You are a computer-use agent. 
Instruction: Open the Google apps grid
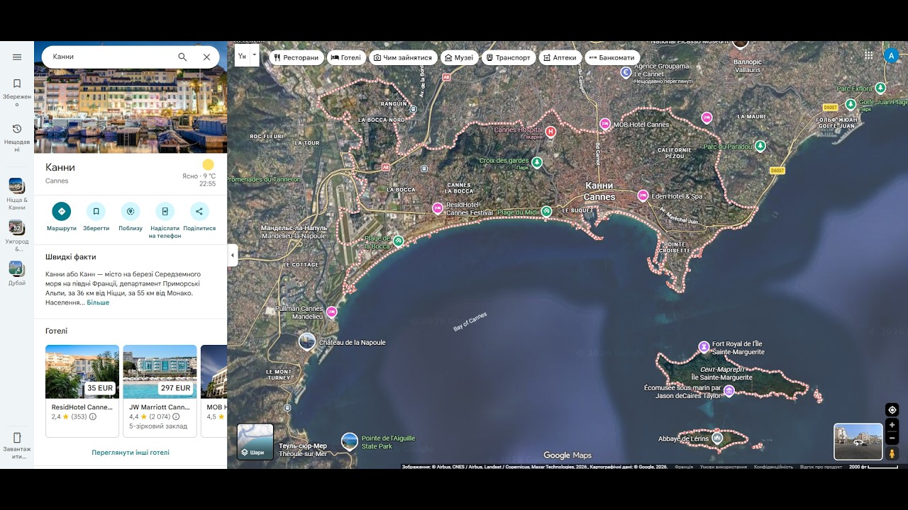click(869, 55)
